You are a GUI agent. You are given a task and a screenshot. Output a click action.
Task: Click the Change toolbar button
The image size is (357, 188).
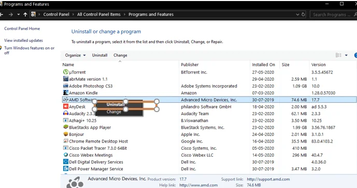120,55
